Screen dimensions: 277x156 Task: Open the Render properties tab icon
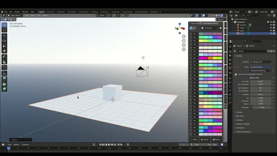[230, 52]
